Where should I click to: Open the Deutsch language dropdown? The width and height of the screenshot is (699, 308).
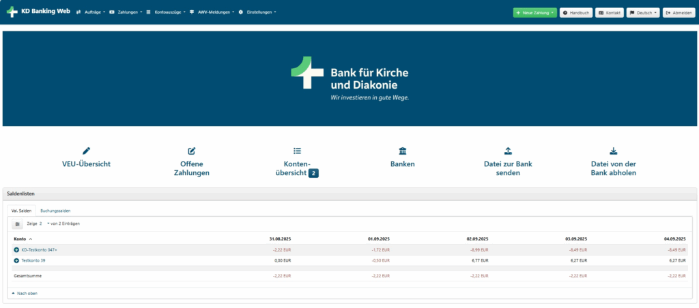[643, 13]
